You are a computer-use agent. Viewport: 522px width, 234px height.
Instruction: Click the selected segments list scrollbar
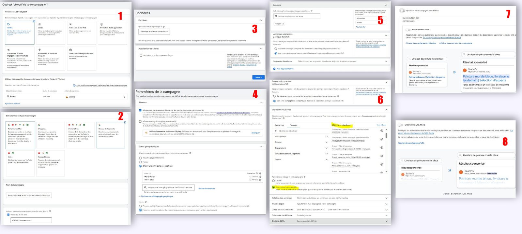pyautogui.click(x=387, y=135)
